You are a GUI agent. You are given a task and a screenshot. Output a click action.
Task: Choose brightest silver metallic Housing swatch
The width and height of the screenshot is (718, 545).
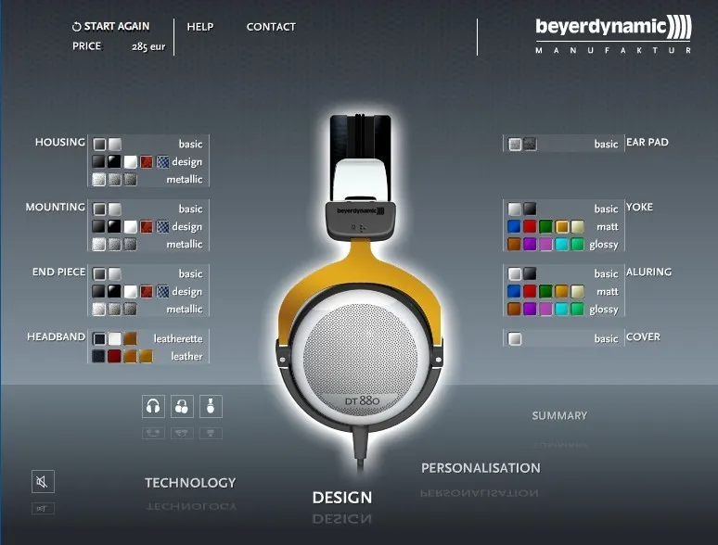click(x=99, y=180)
